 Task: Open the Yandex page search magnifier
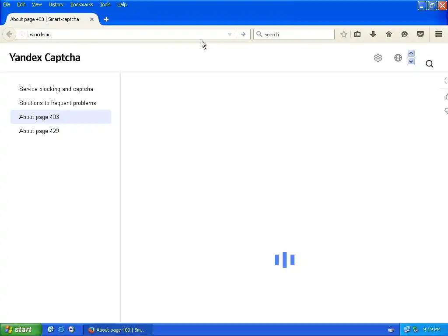pos(429,64)
